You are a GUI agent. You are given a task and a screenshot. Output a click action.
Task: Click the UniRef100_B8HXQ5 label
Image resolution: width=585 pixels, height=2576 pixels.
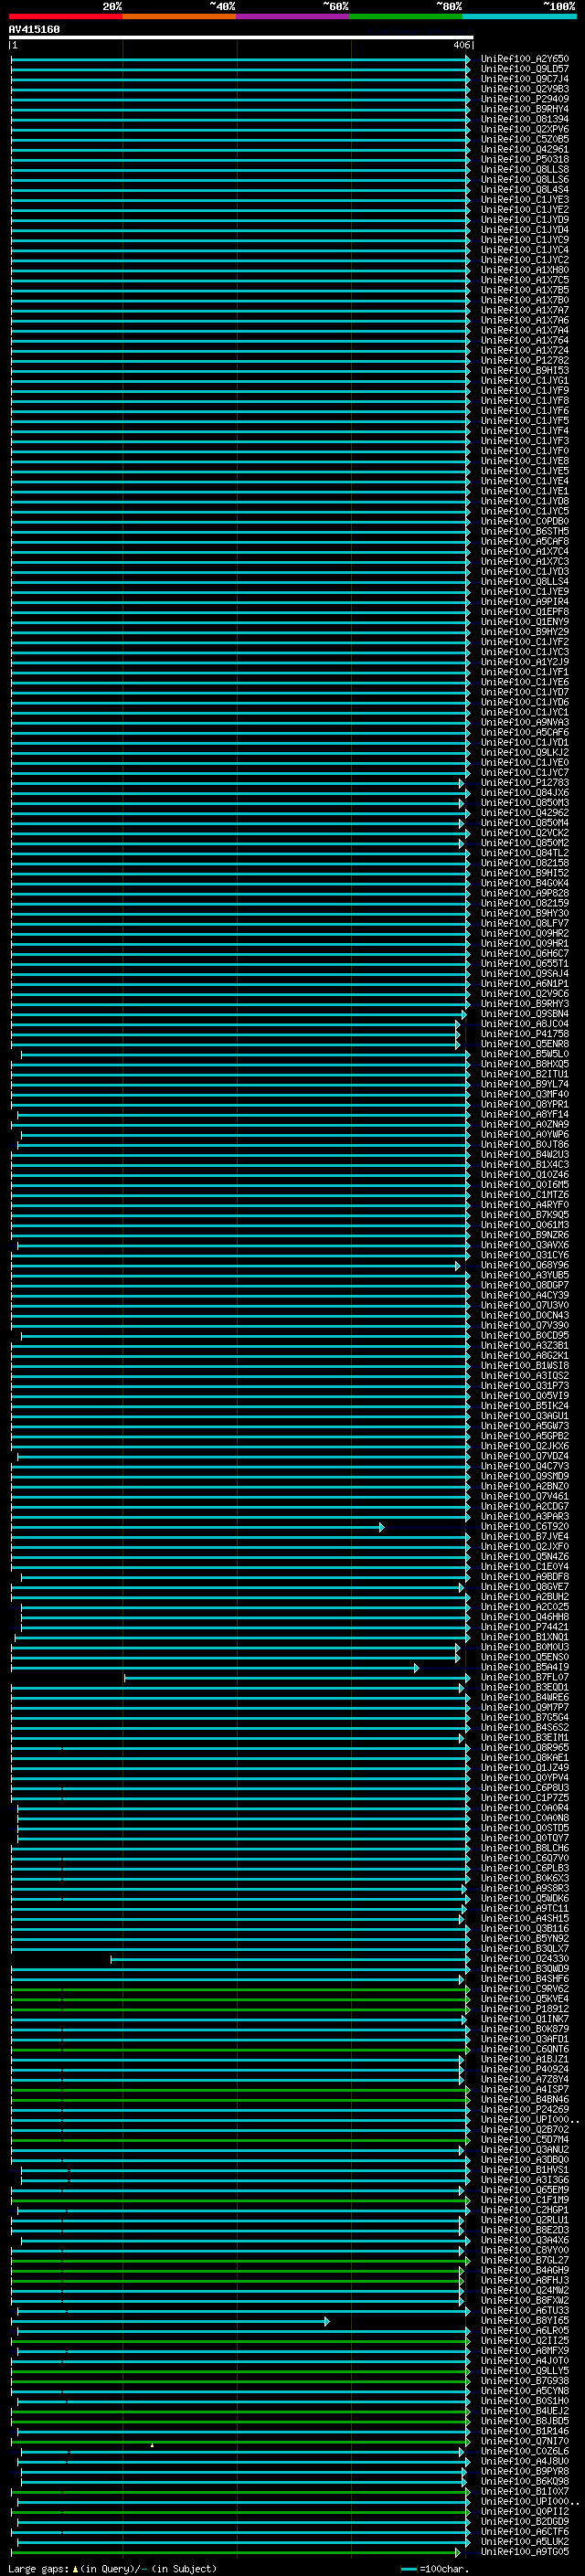[x=525, y=1064]
